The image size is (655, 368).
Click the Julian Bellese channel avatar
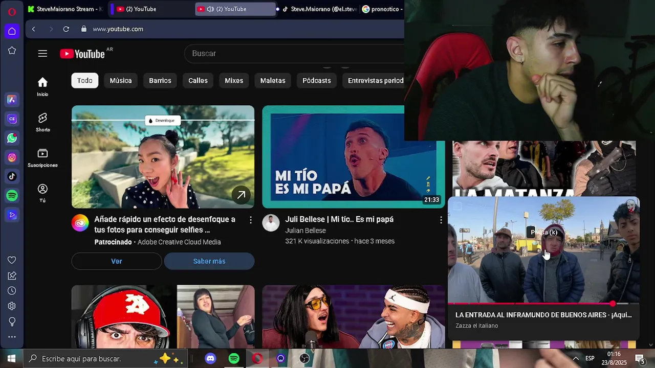[x=271, y=223]
